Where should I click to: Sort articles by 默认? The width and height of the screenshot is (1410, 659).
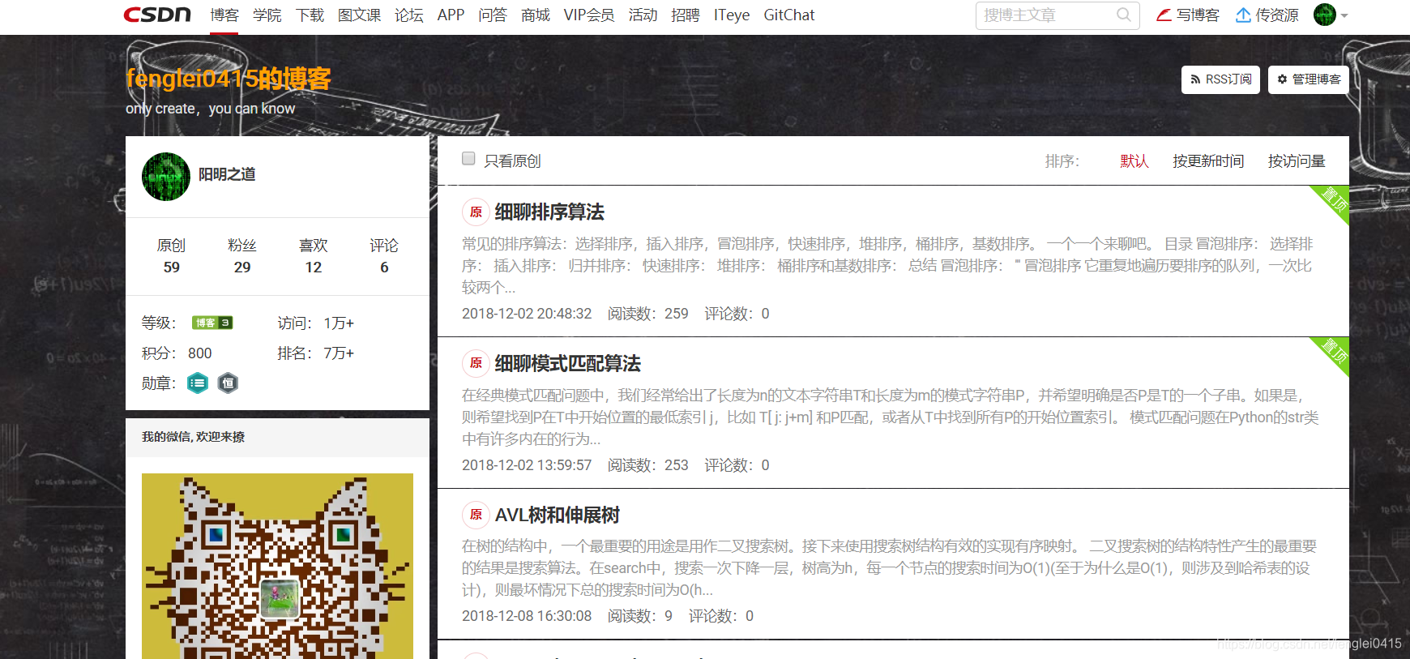point(1134,160)
